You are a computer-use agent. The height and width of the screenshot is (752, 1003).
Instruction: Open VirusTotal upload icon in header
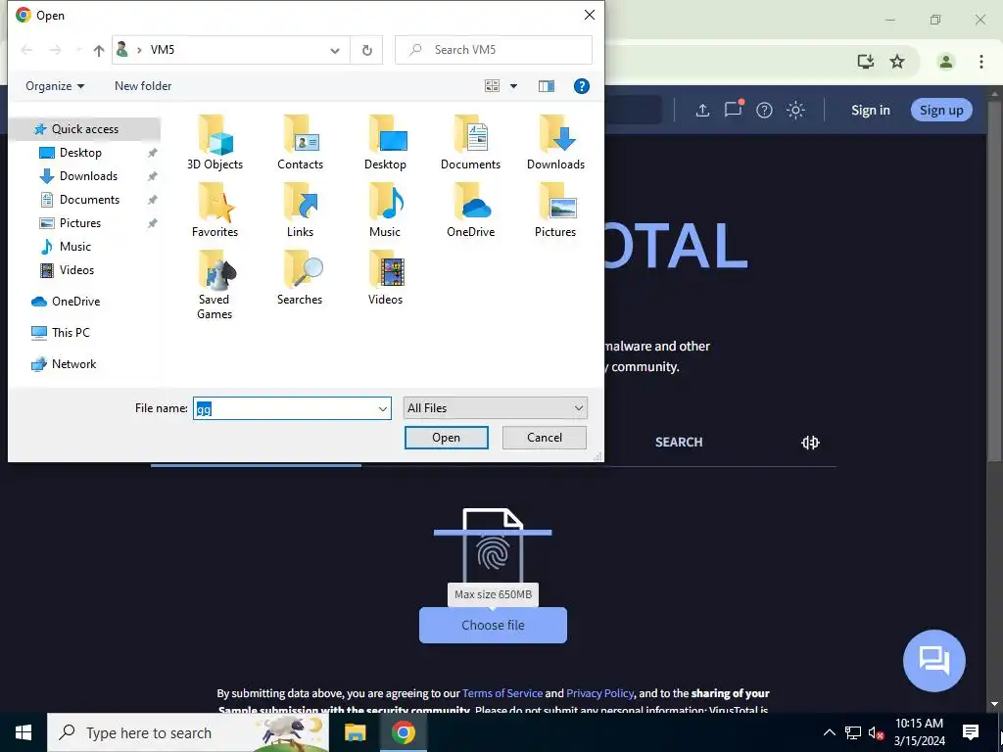pyautogui.click(x=702, y=110)
